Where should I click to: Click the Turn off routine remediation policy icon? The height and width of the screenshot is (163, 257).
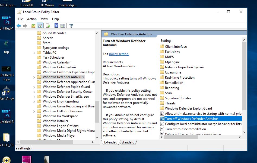point(162,129)
